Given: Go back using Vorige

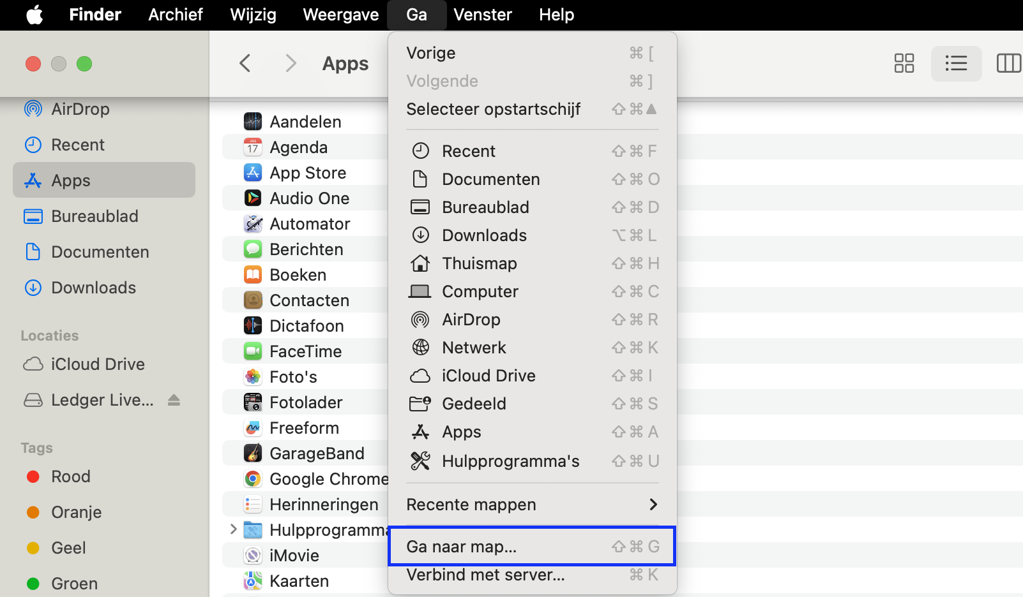Looking at the screenshot, I should (430, 53).
